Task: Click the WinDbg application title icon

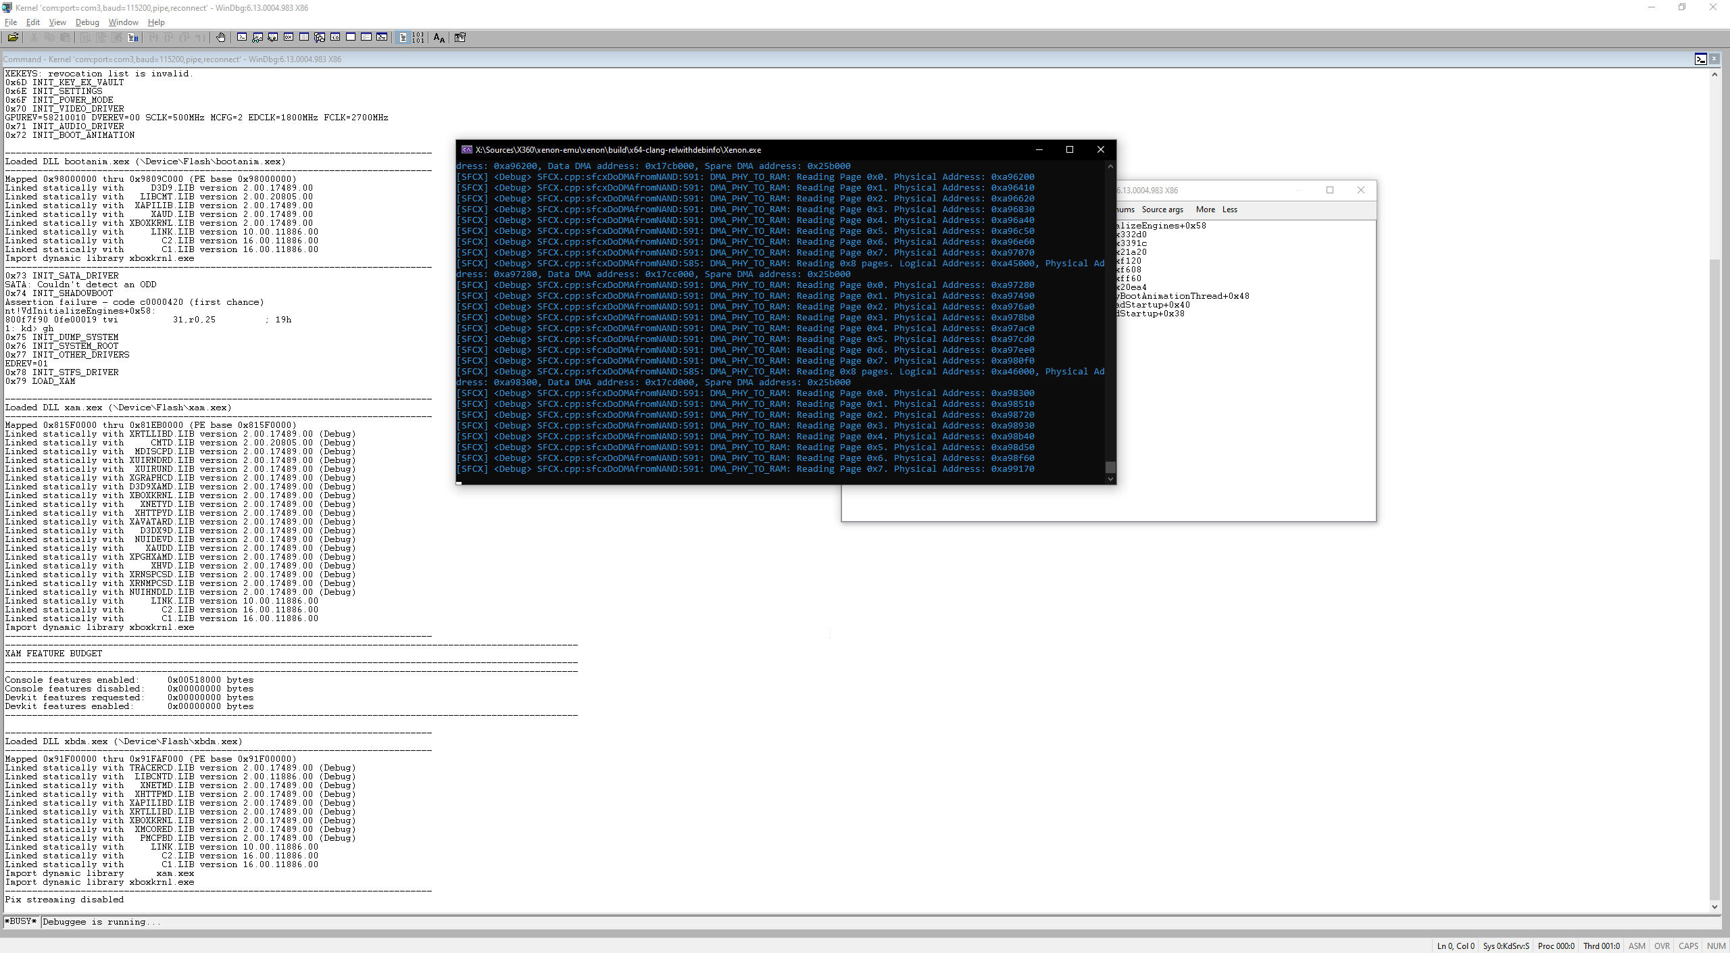Action: tap(7, 7)
